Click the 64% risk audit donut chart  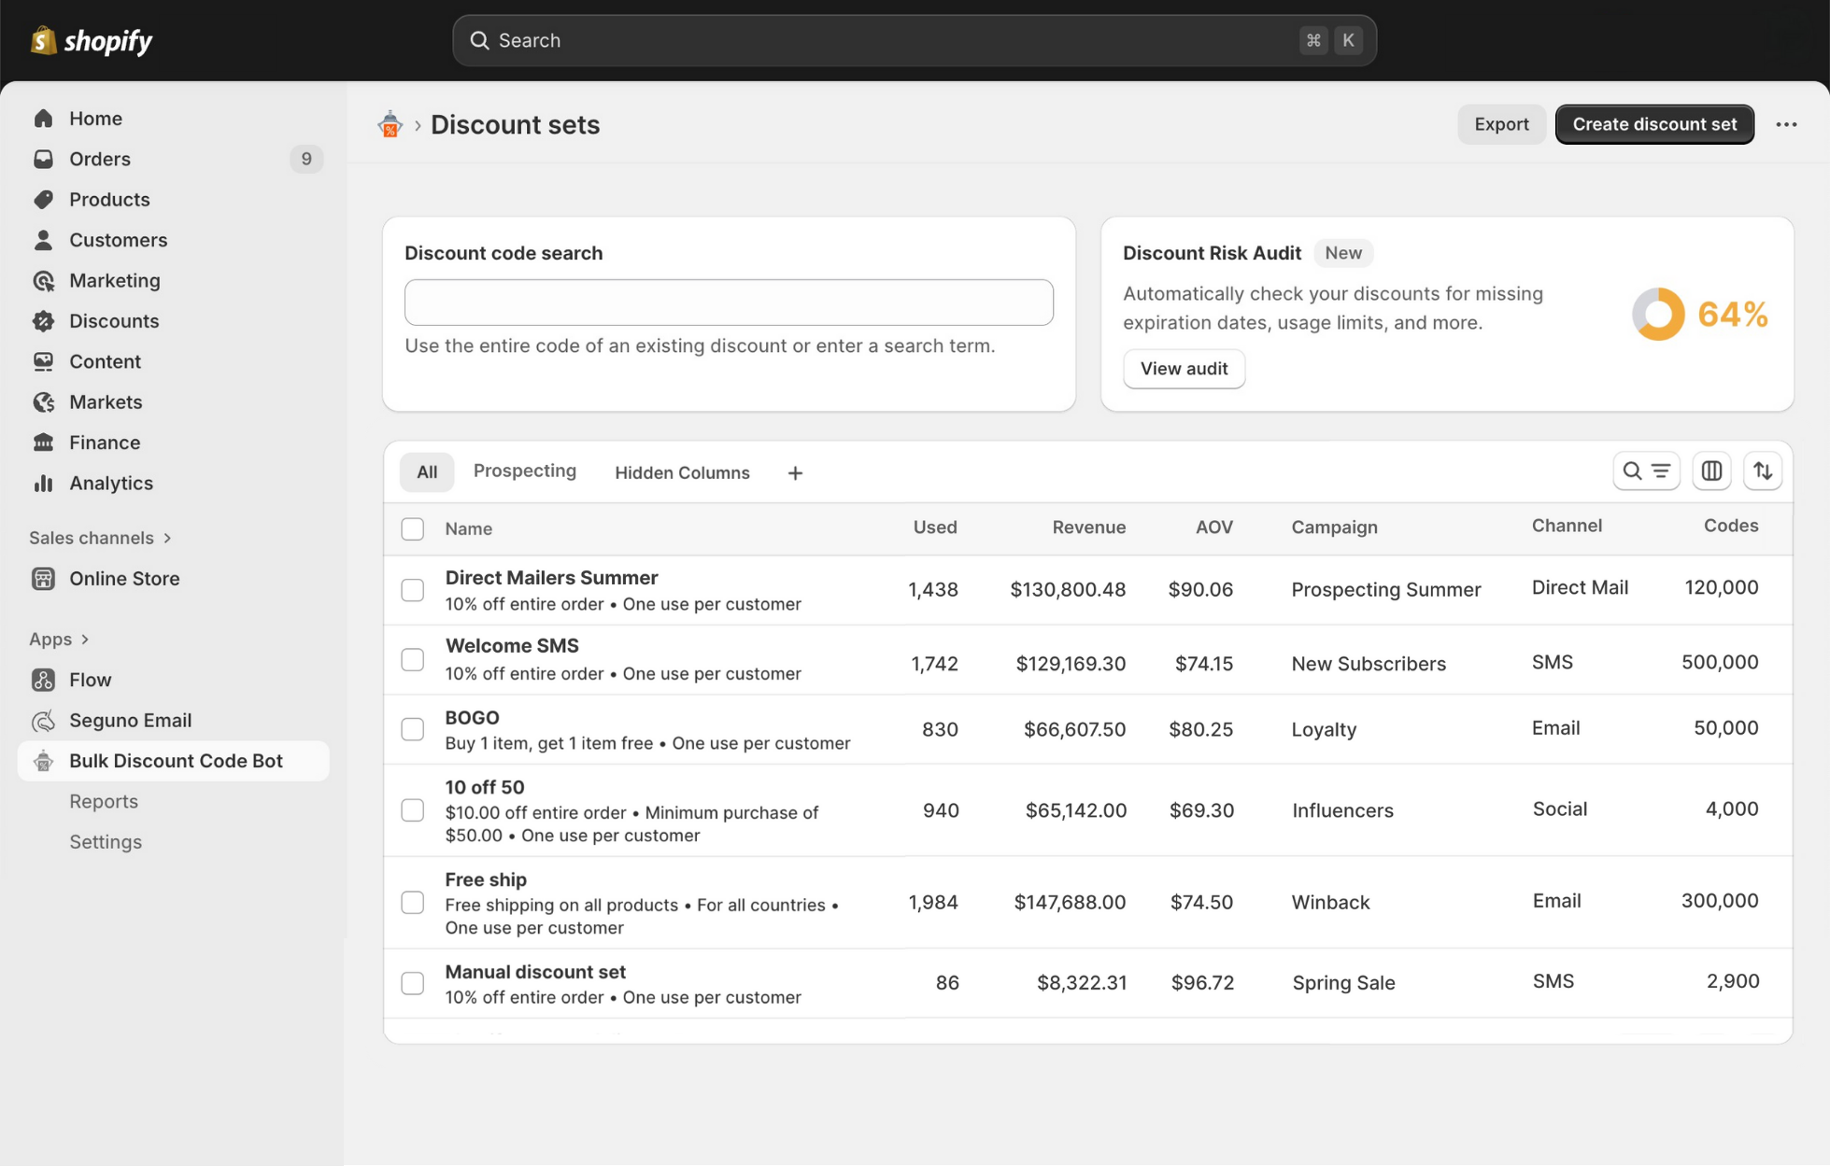(x=1658, y=315)
